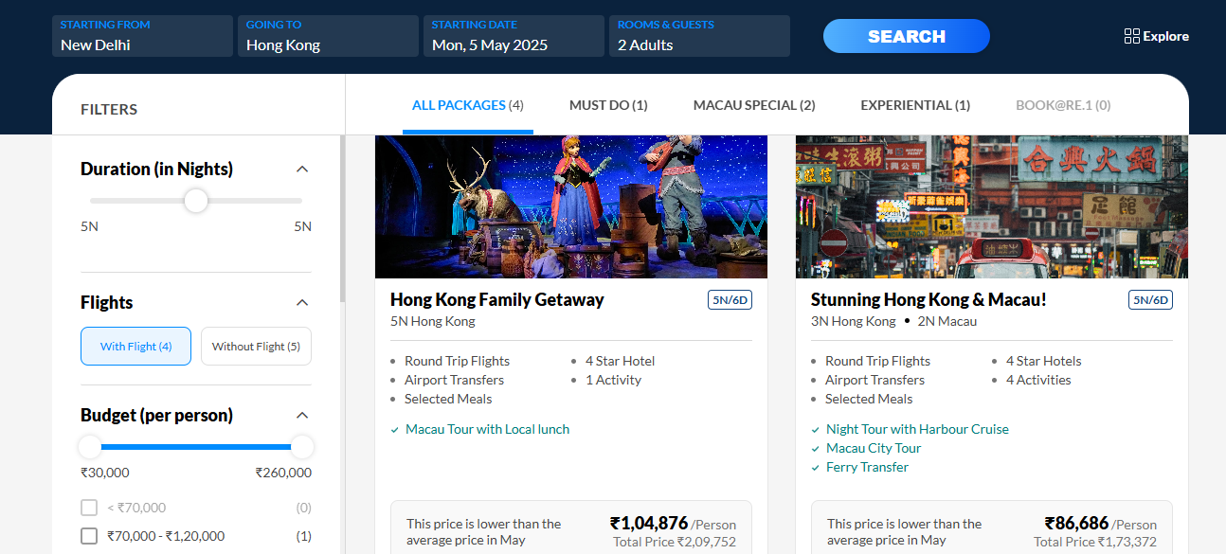Click 4 Activities on the Macau card
Screen dimensions: 1226x554
pos(1038,380)
